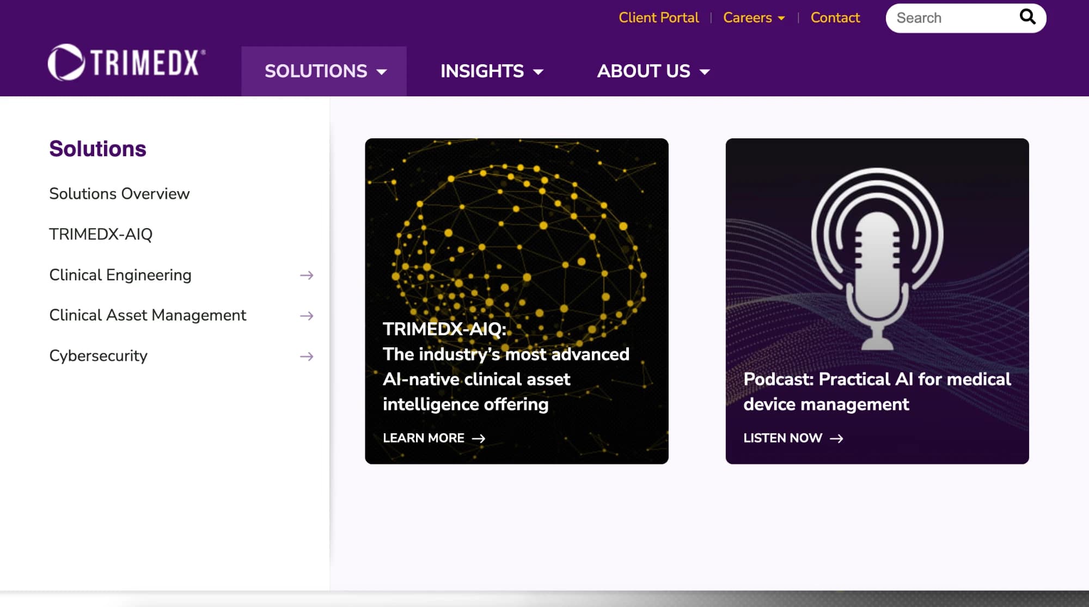Click the Podcast: Practical AI title text
Image resolution: width=1089 pixels, height=607 pixels.
pos(877,392)
